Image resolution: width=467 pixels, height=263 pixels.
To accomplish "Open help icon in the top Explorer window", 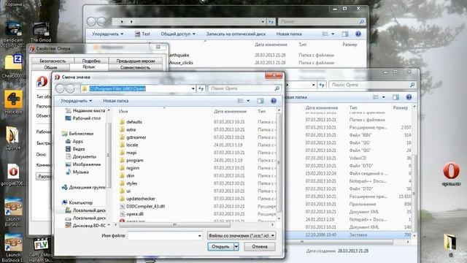I will click(x=358, y=34).
